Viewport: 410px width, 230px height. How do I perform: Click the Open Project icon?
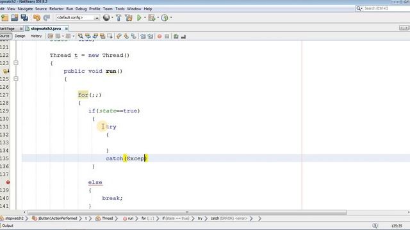point(15,18)
